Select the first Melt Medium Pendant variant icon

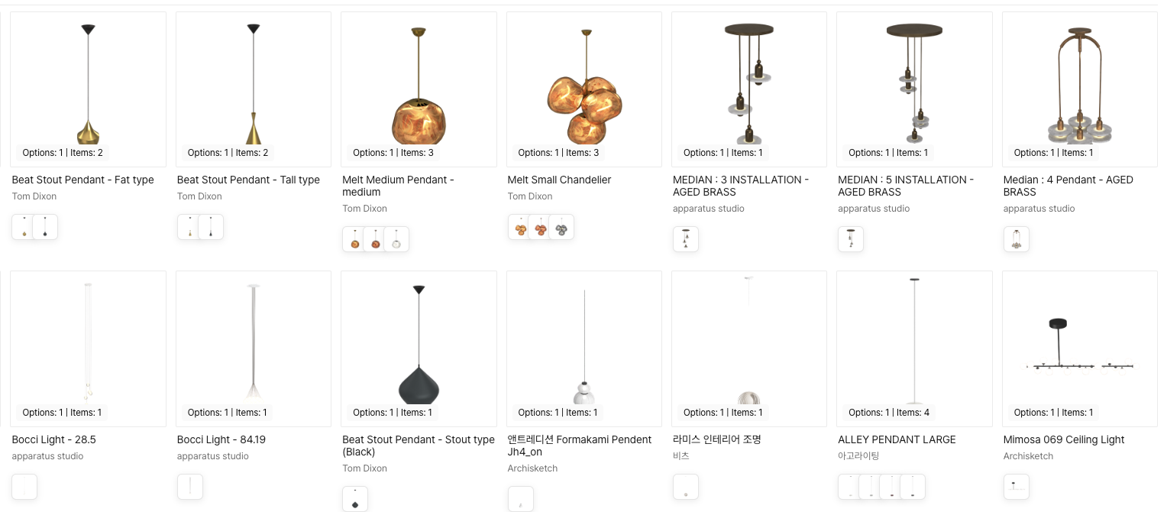click(355, 239)
